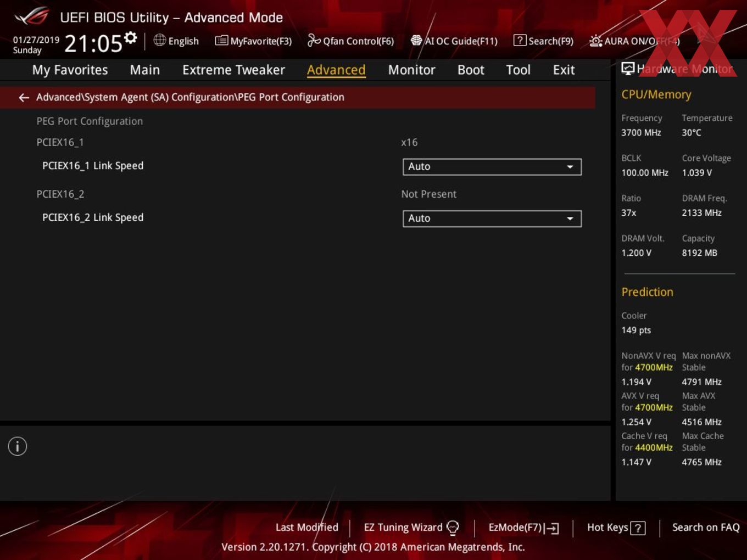The image size is (747, 560).
Task: Open the My Favorites tab
Action: 70,70
